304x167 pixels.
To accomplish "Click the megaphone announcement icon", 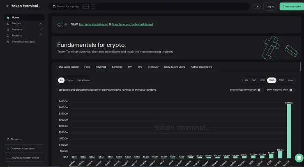I will click(62, 24).
